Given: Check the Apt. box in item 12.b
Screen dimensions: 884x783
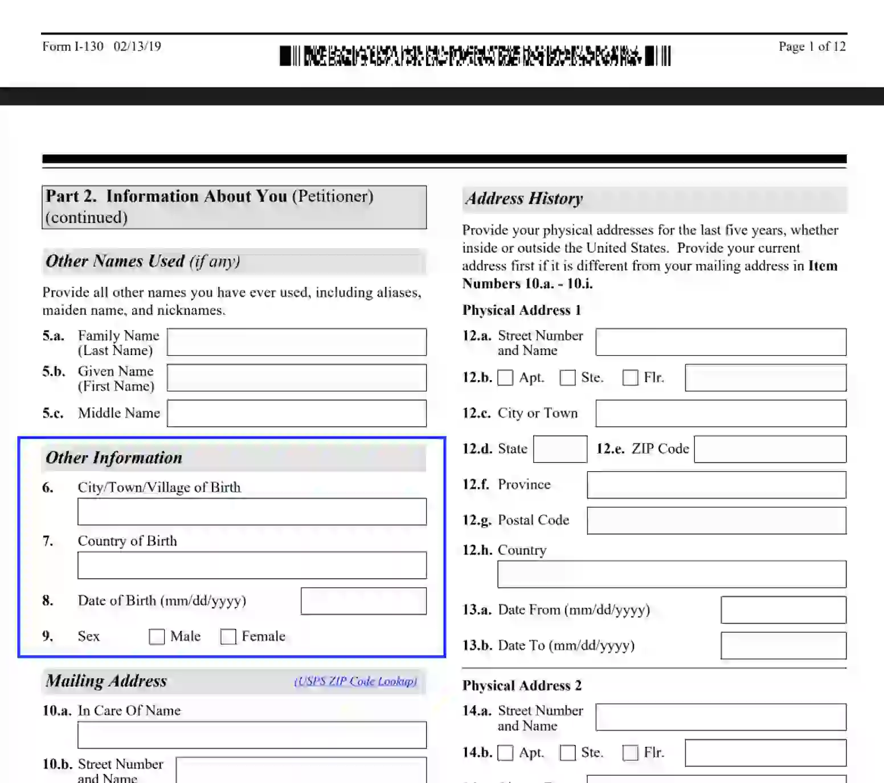Looking at the screenshot, I should tap(505, 377).
